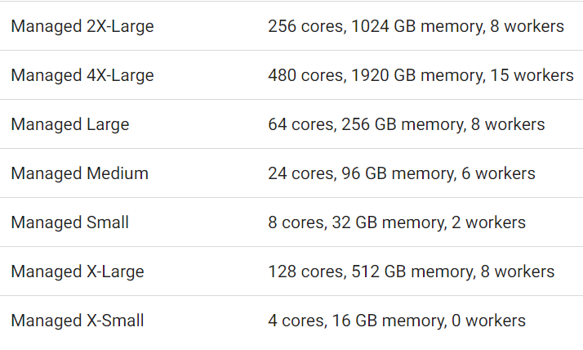Click the 24 cores, 96 GB description
This screenshot has width=583, height=350.
coord(402,174)
